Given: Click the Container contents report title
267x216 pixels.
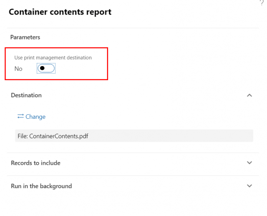Looking at the screenshot, I should click(x=60, y=12).
